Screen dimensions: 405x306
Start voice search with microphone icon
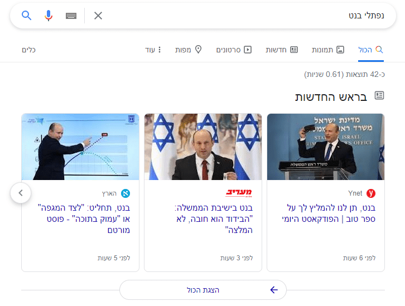(x=49, y=15)
